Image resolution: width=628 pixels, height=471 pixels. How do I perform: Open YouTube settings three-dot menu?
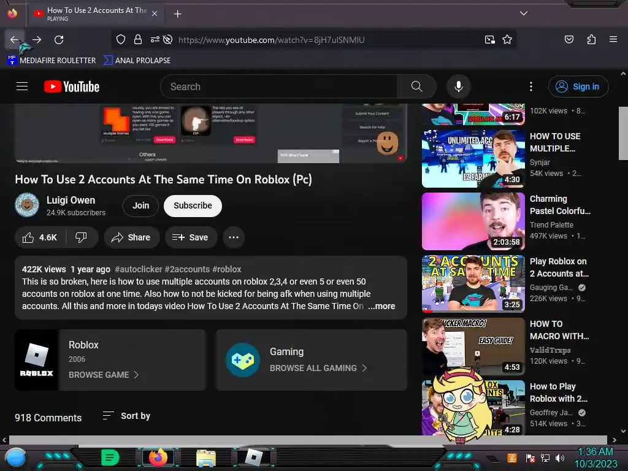(531, 86)
